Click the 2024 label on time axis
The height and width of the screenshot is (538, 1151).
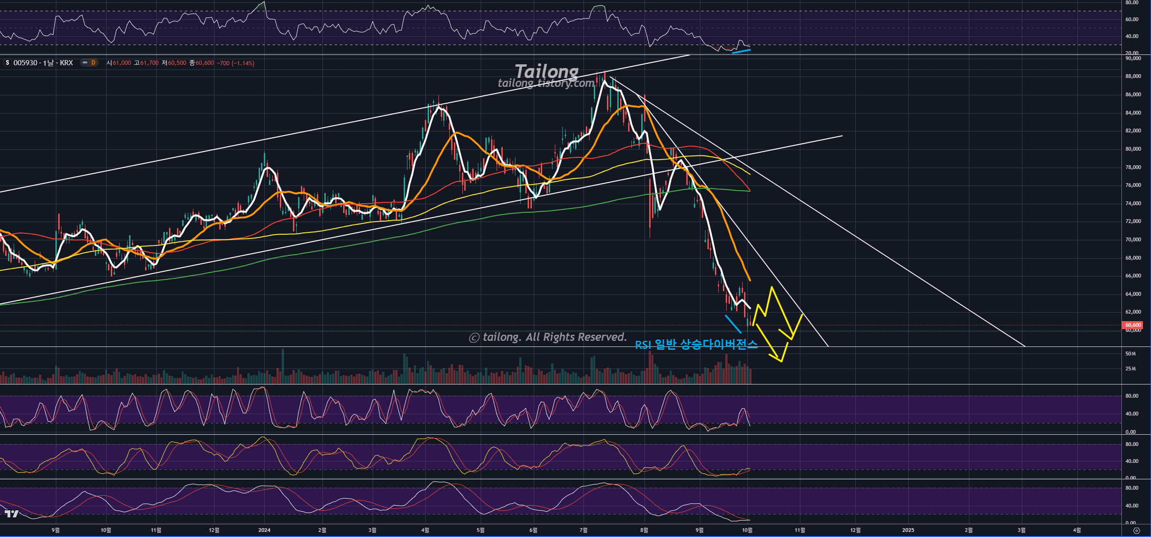(264, 530)
